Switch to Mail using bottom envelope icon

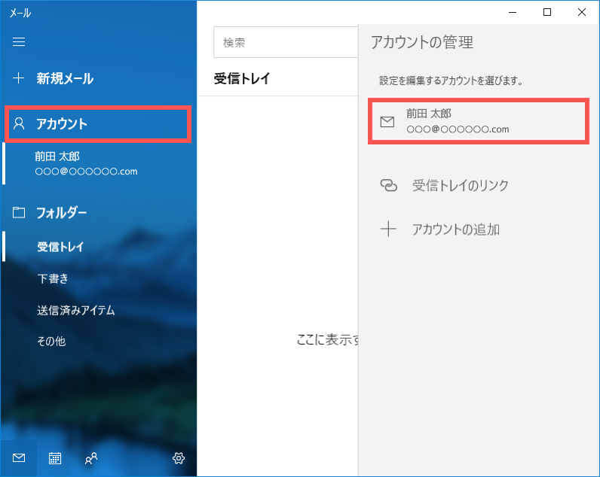[x=19, y=457]
